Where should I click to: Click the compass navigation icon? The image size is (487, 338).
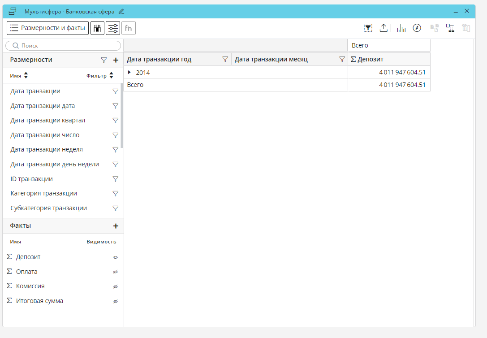417,28
